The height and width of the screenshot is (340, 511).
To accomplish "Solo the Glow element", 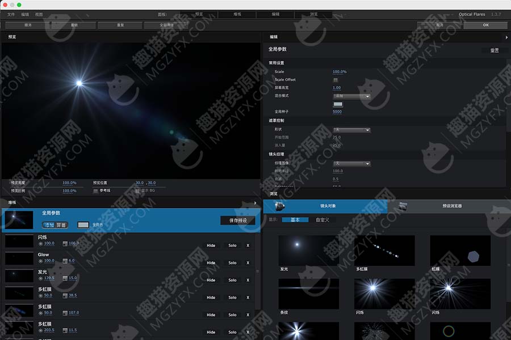I will [x=232, y=263].
